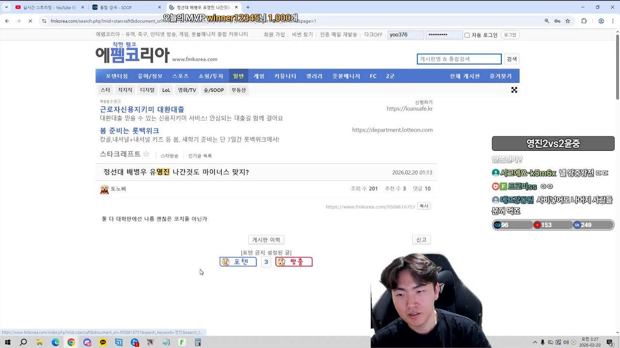Image resolution: width=620 pixels, height=348 pixels.
Task: Open 인증 메일 재발송 link
Action: point(339,35)
